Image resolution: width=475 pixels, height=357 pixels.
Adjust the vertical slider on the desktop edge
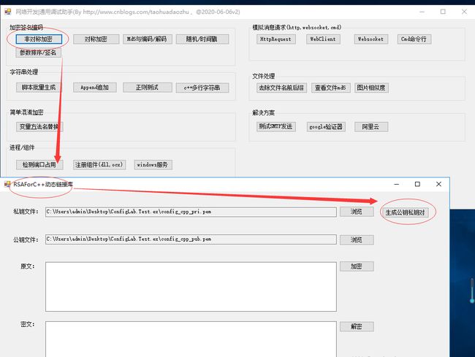pyautogui.click(x=472, y=291)
